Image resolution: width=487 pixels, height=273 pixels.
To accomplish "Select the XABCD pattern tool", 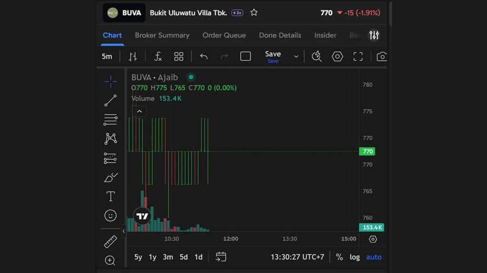I will [x=110, y=139].
